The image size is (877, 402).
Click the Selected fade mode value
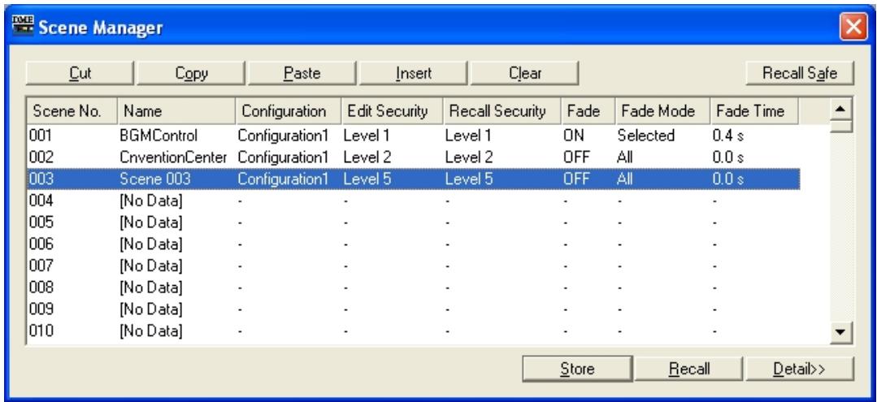[x=646, y=136]
